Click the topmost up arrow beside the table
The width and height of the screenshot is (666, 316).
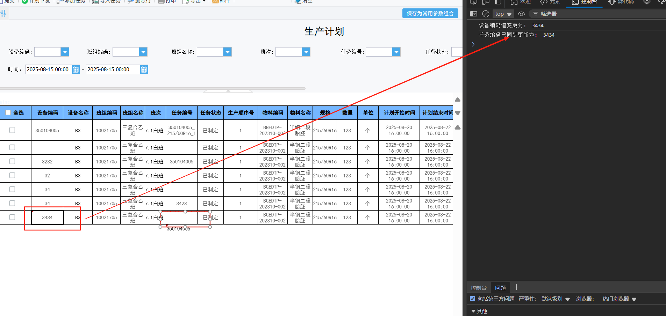(x=458, y=100)
